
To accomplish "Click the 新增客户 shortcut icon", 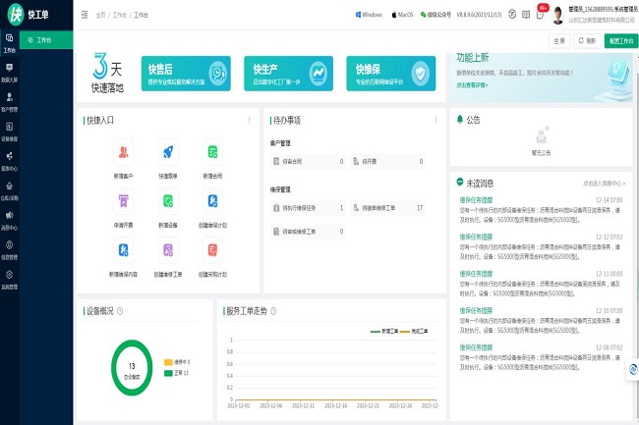I will point(123,152).
